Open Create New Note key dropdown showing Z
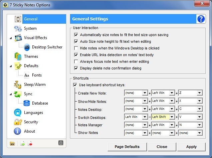Screen dimensions: 212x158 190,93
